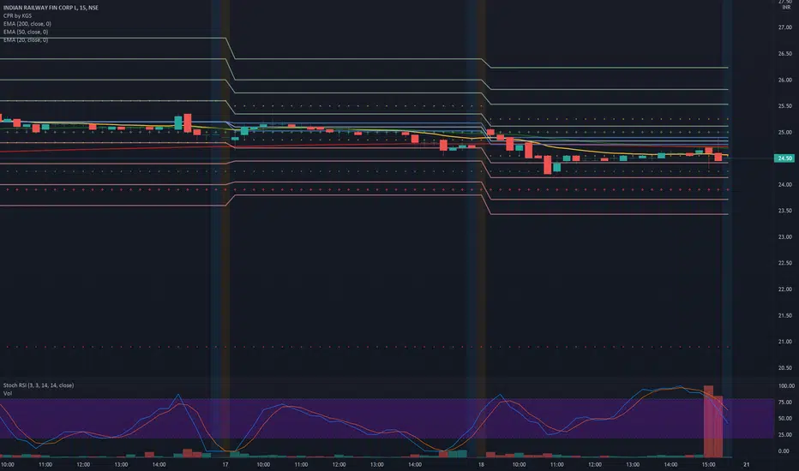Click the 25.50 price axis label
This screenshot has height=471, width=799.
[784, 106]
